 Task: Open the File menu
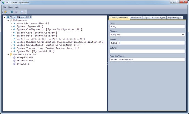click(4, 7)
